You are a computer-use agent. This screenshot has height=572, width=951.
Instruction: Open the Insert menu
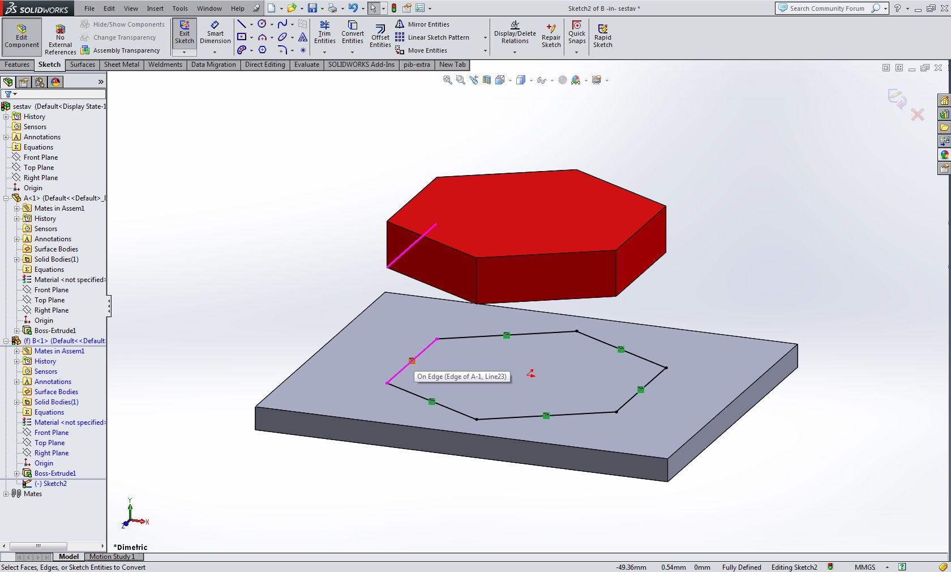tap(155, 8)
